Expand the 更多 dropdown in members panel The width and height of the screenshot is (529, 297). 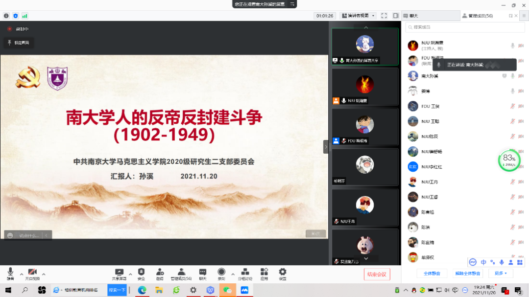pyautogui.click(x=500, y=273)
